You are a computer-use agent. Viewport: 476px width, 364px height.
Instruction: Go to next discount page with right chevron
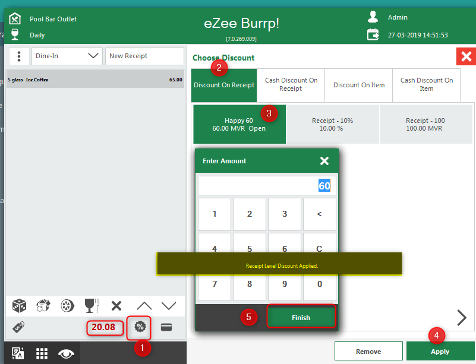[x=462, y=318]
